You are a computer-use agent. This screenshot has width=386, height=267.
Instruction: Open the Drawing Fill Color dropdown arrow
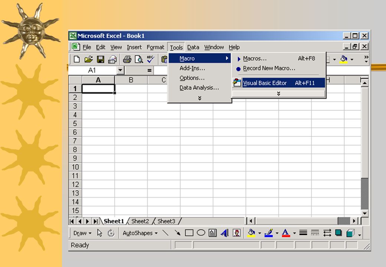(x=259, y=233)
